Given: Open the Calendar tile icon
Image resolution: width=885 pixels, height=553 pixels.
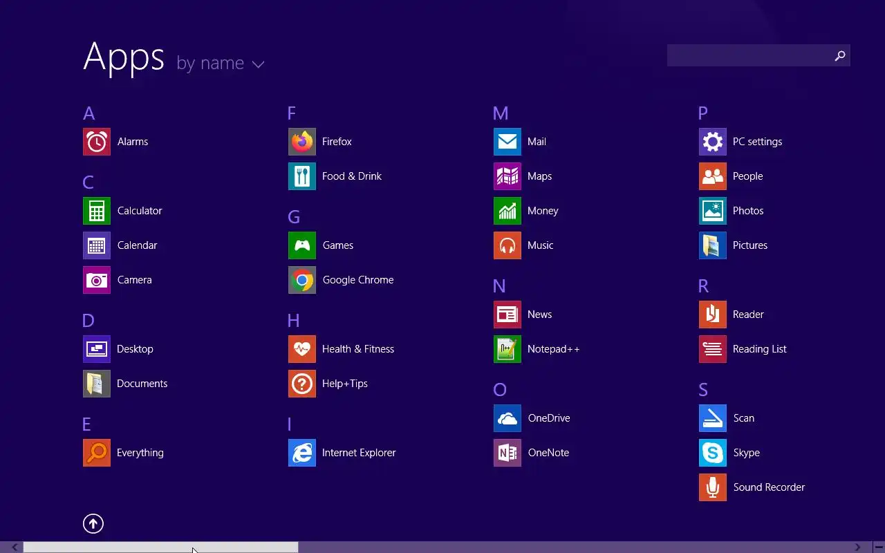Looking at the screenshot, I should tap(97, 245).
